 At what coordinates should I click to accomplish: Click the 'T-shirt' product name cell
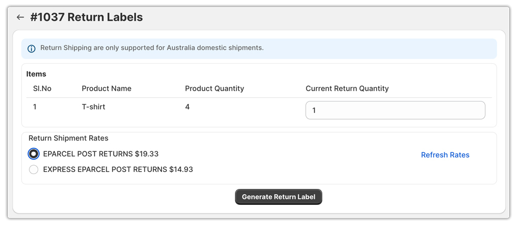pos(93,107)
